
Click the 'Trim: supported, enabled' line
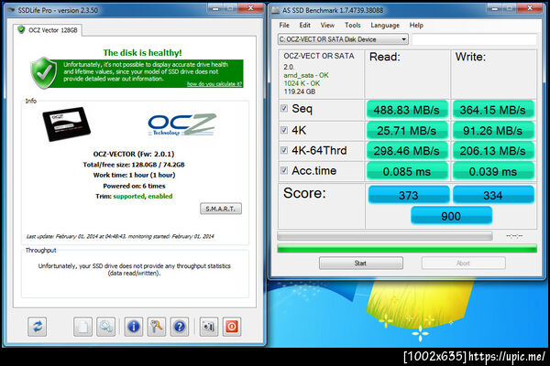(134, 196)
